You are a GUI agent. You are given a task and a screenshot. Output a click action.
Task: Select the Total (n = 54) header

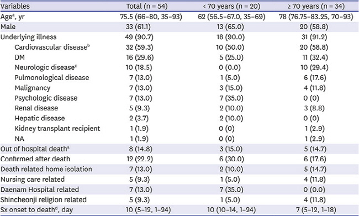tap(147, 6)
